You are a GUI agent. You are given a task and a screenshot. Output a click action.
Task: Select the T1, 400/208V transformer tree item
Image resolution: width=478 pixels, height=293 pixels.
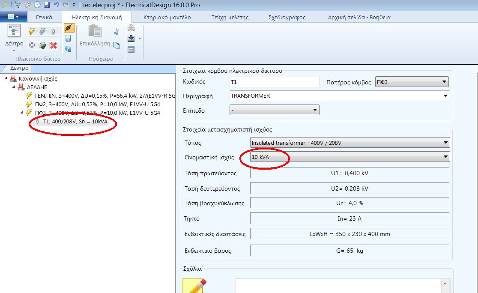tap(75, 122)
